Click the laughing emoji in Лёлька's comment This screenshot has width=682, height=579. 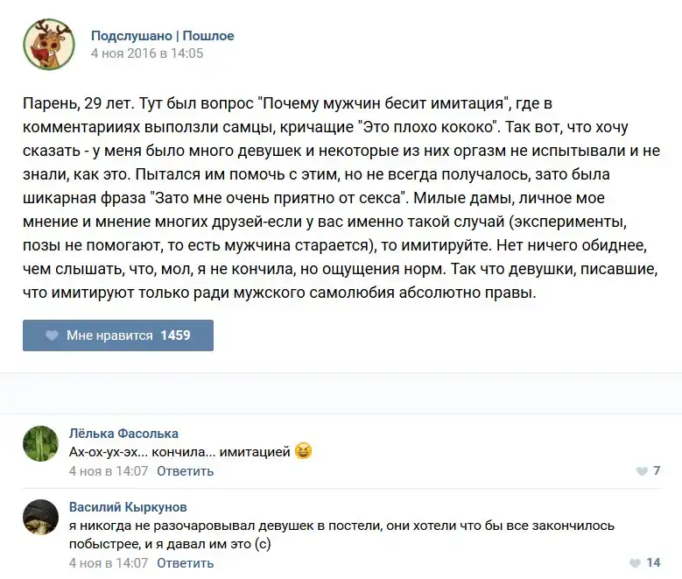(303, 452)
